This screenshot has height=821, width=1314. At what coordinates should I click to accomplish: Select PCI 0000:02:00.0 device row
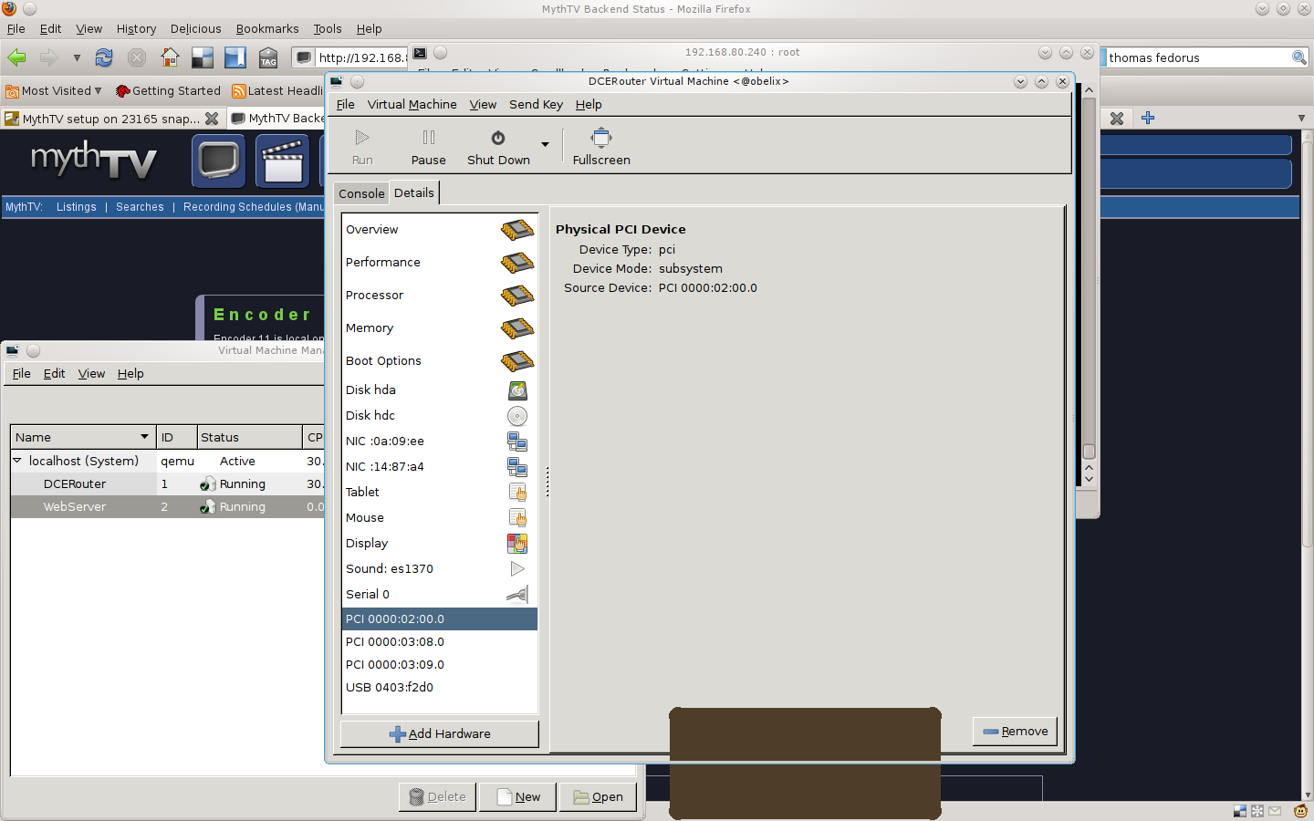(x=439, y=619)
